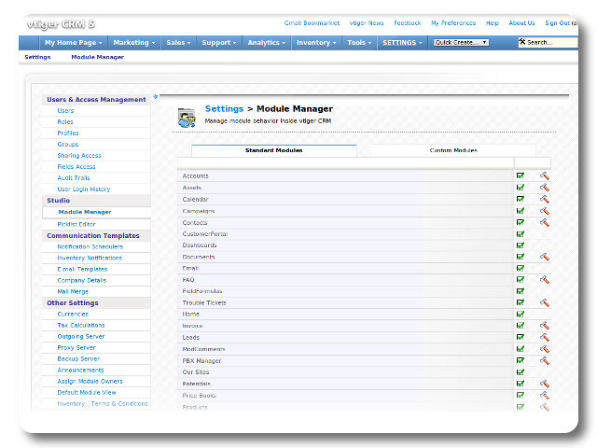The width and height of the screenshot is (597, 448).
Task: Open settings wrench for Accounts module
Action: click(x=544, y=175)
